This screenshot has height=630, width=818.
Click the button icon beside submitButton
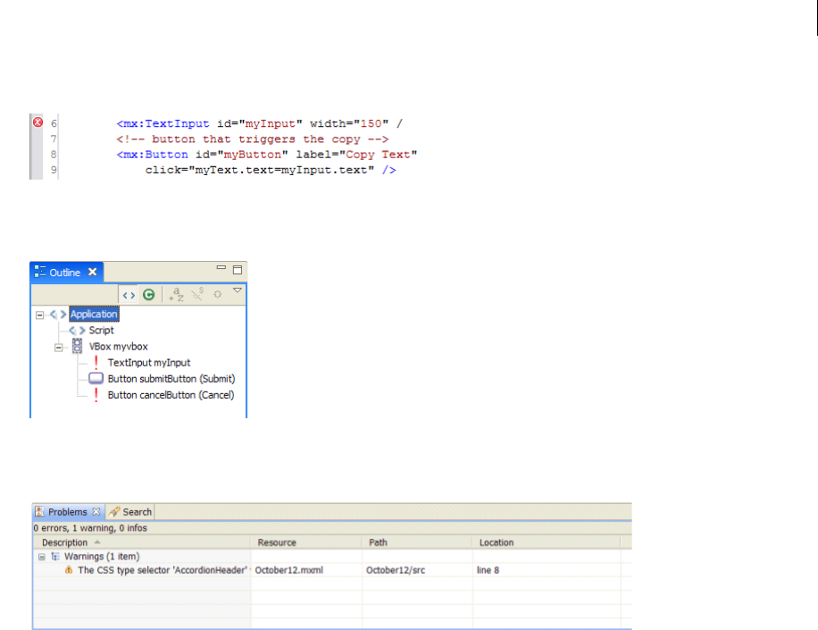tap(96, 378)
